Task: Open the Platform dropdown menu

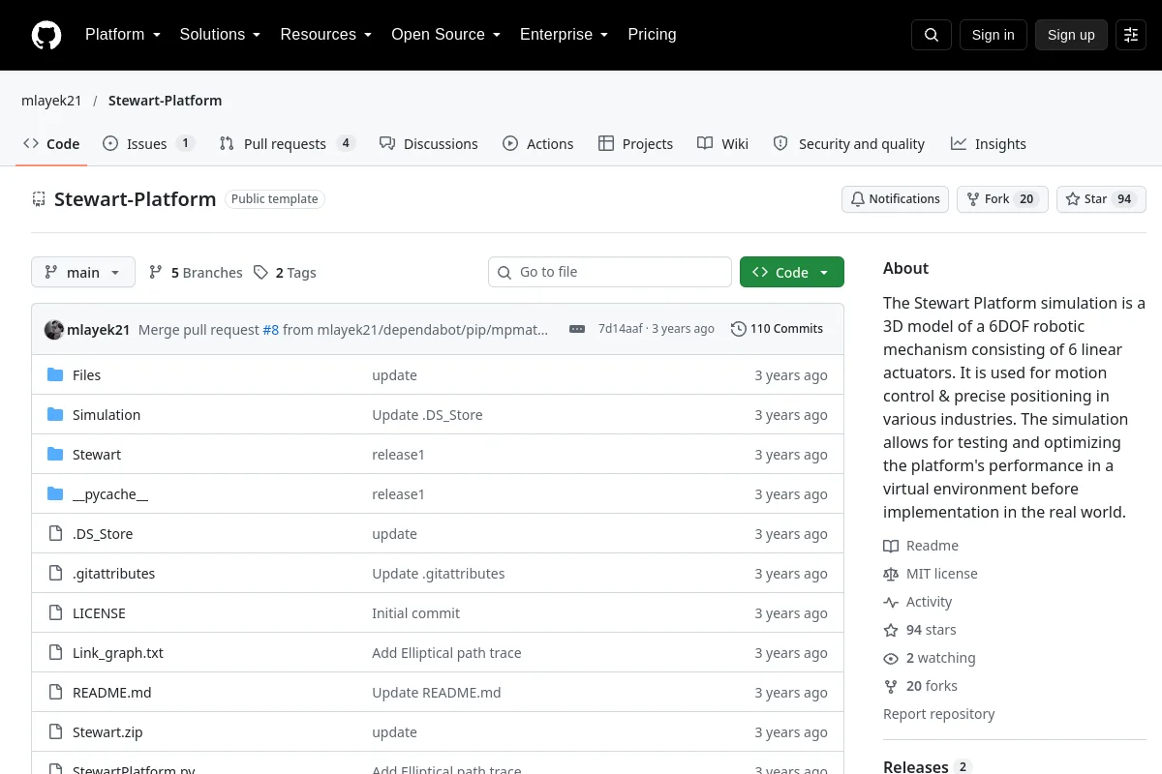Action: [122, 35]
